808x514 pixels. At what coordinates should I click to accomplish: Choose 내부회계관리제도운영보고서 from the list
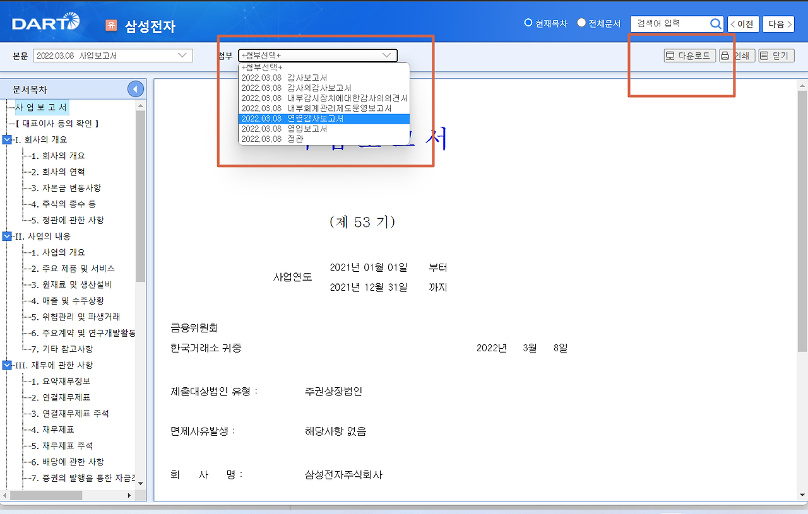tap(324, 108)
